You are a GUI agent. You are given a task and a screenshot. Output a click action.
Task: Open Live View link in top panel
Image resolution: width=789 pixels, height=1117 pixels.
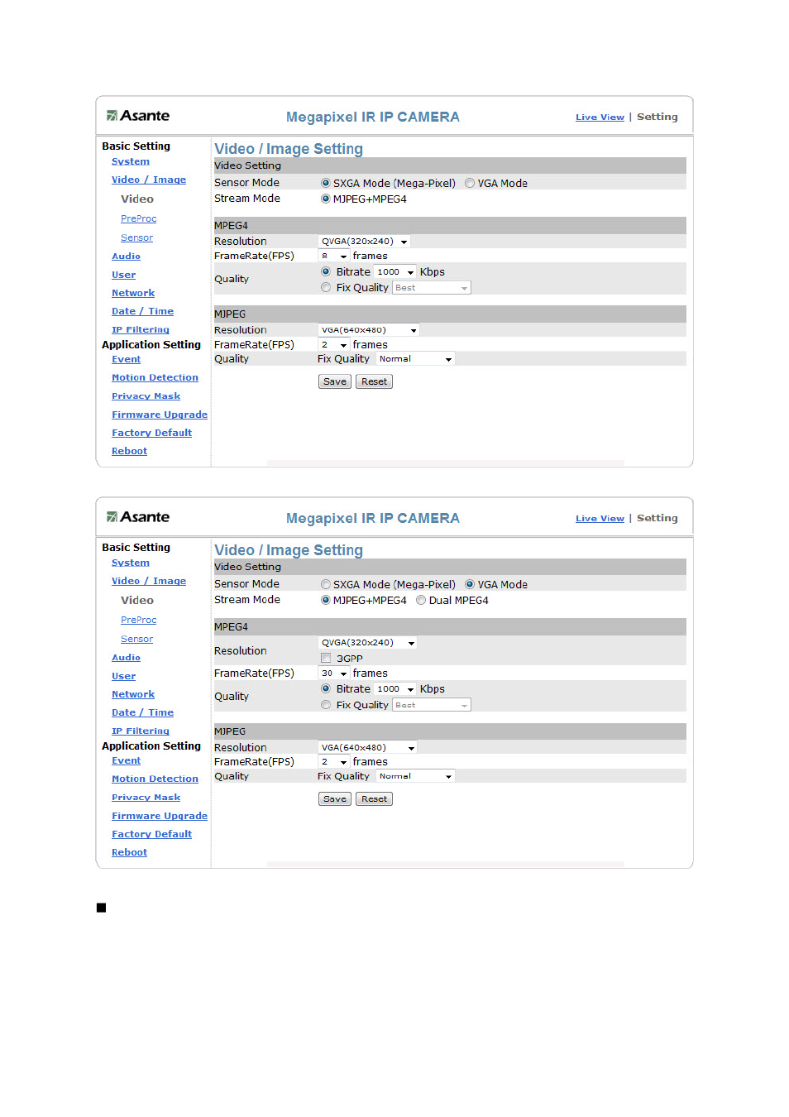pos(600,117)
